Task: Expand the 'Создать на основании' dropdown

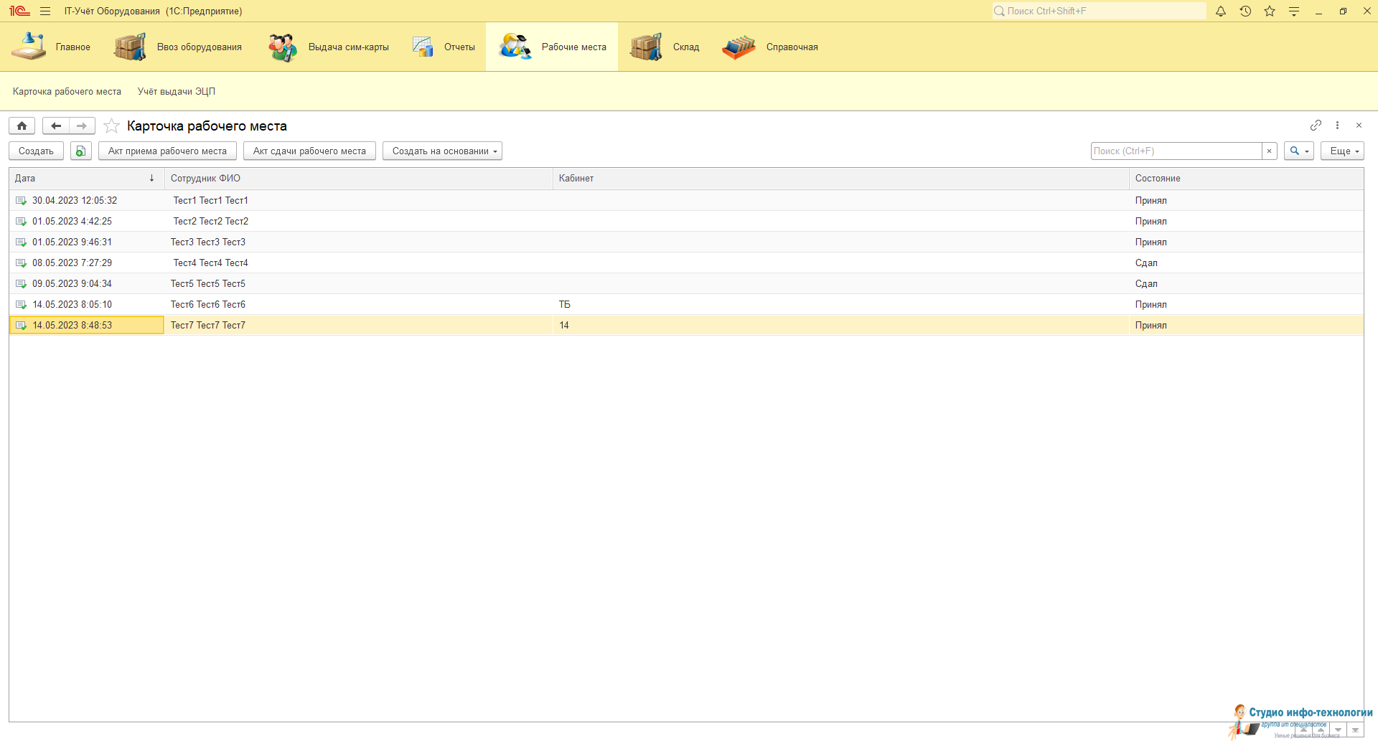Action: coord(442,151)
